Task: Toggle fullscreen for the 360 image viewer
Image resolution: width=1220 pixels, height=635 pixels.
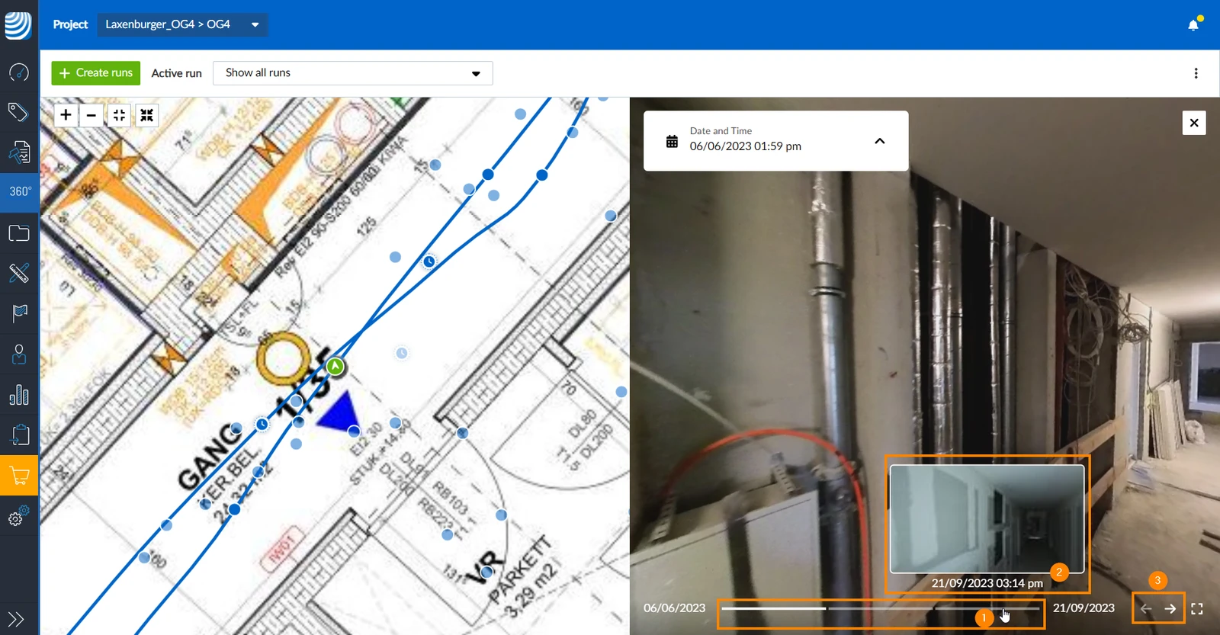Action: point(1197,608)
